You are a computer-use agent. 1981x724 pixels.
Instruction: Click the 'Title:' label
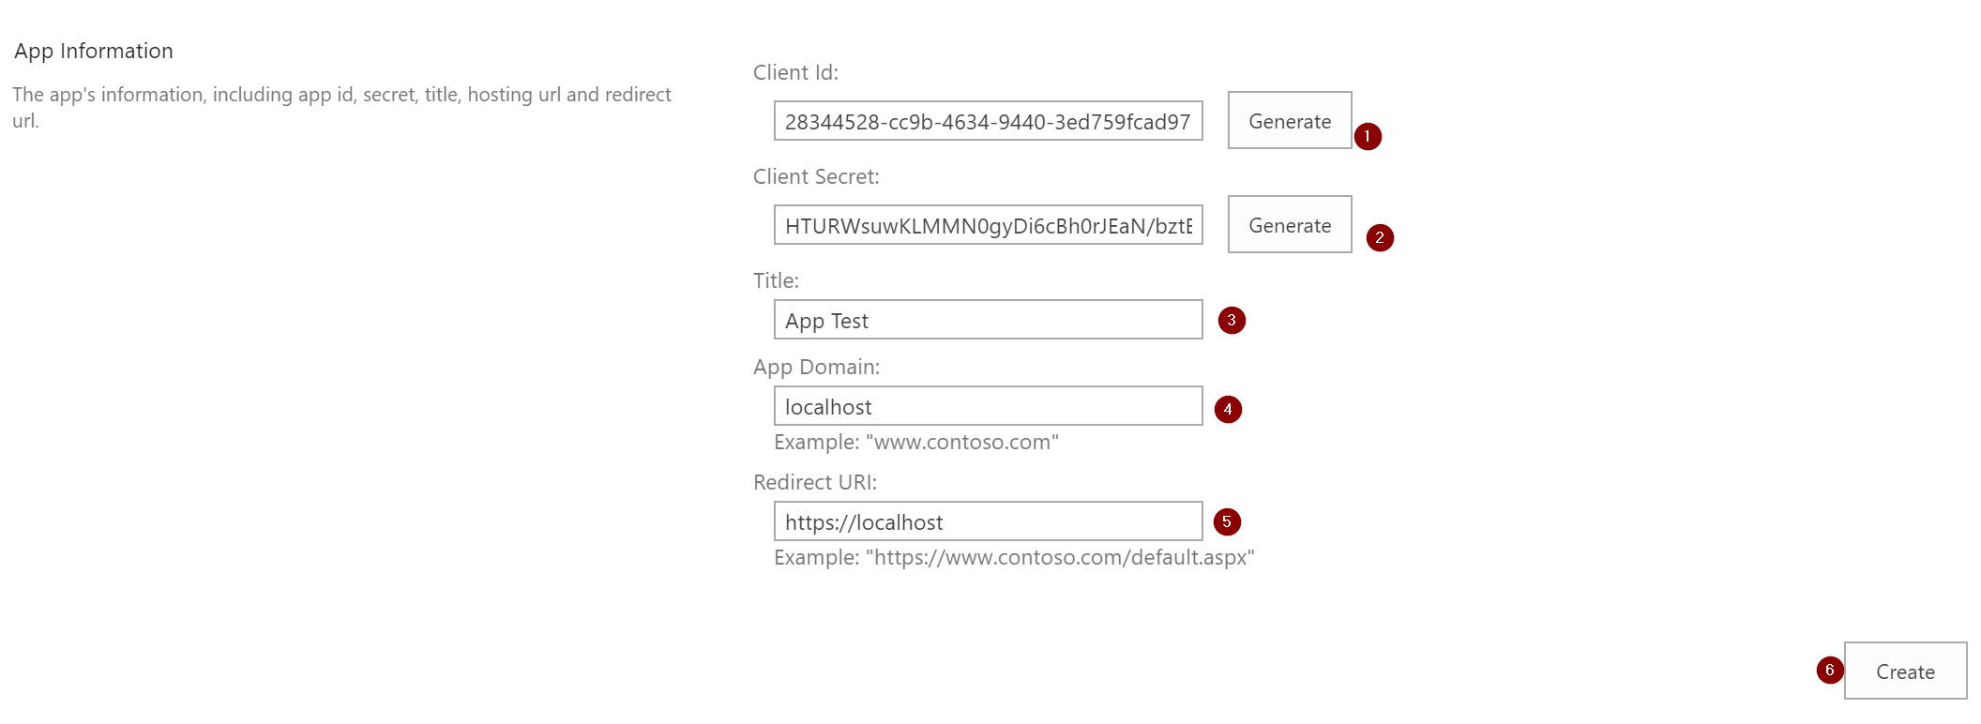coord(776,280)
